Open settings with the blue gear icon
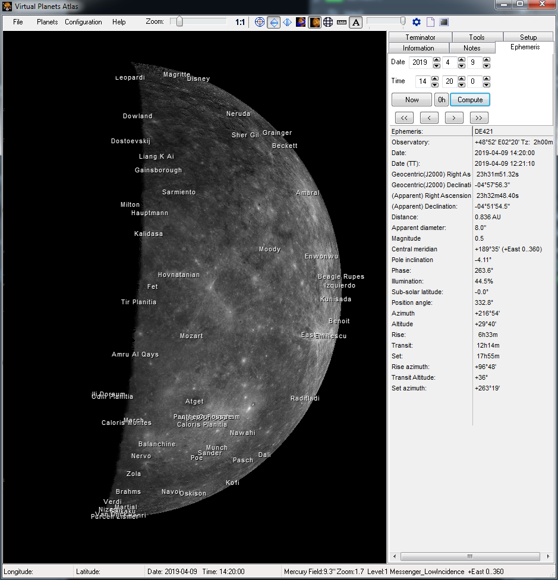The width and height of the screenshot is (558, 580). pos(417,22)
